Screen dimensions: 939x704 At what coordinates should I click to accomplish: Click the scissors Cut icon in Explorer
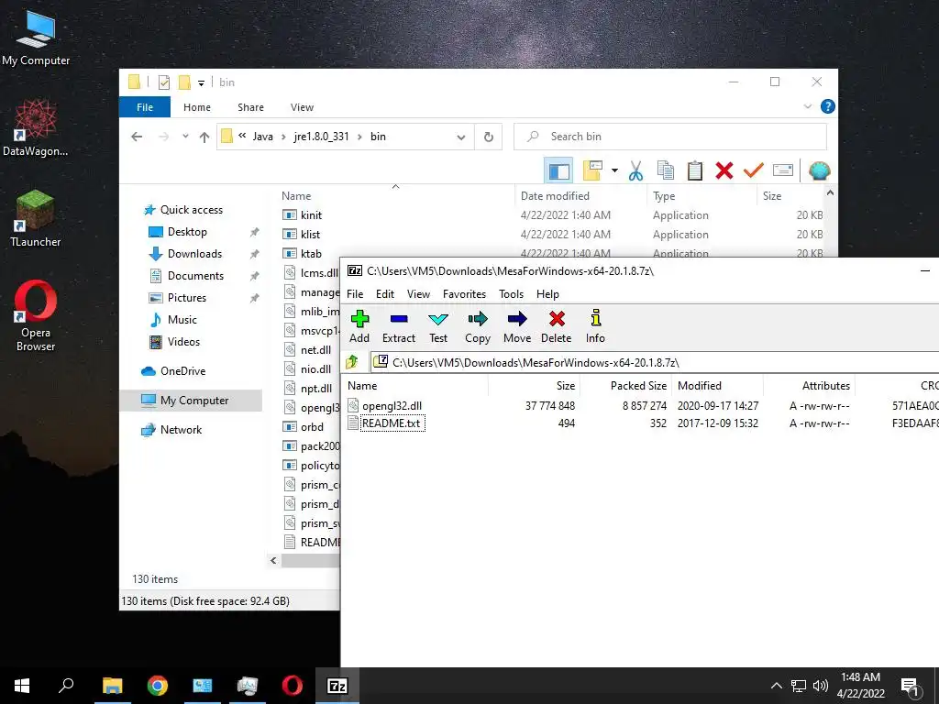click(635, 171)
